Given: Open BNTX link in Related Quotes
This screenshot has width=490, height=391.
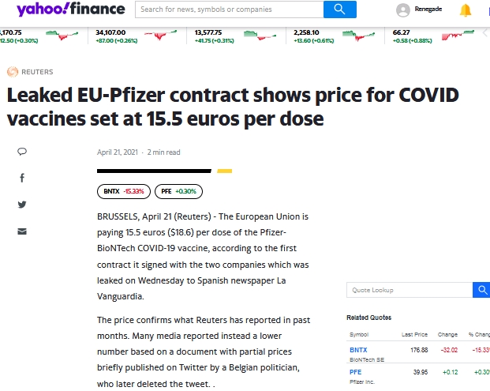Looking at the screenshot, I should [x=358, y=350].
